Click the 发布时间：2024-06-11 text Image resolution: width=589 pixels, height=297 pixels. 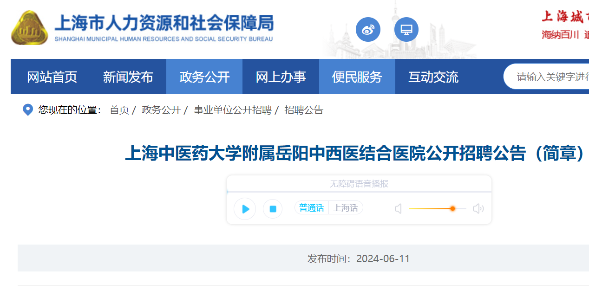[x=359, y=258]
